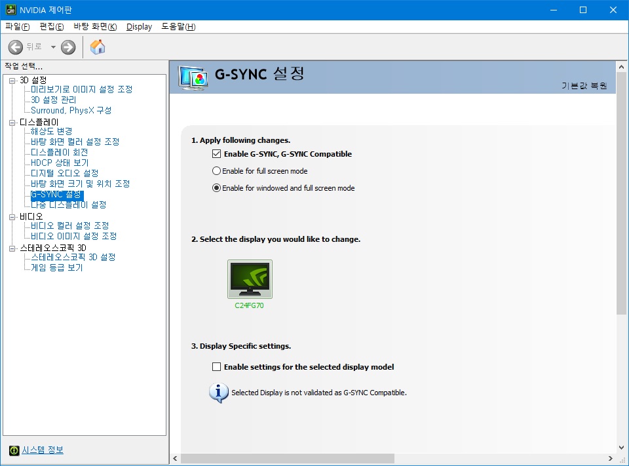Click the 시스템 정보 link

coord(43,450)
